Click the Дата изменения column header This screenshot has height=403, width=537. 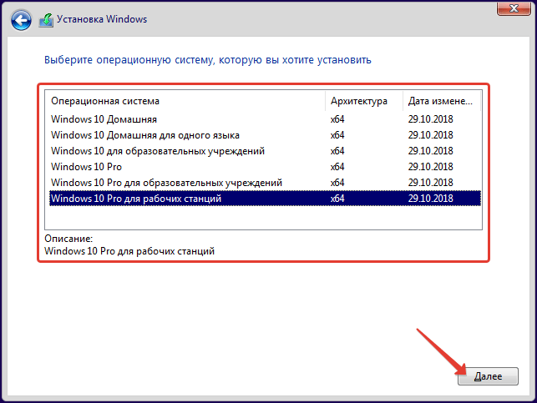tap(442, 101)
